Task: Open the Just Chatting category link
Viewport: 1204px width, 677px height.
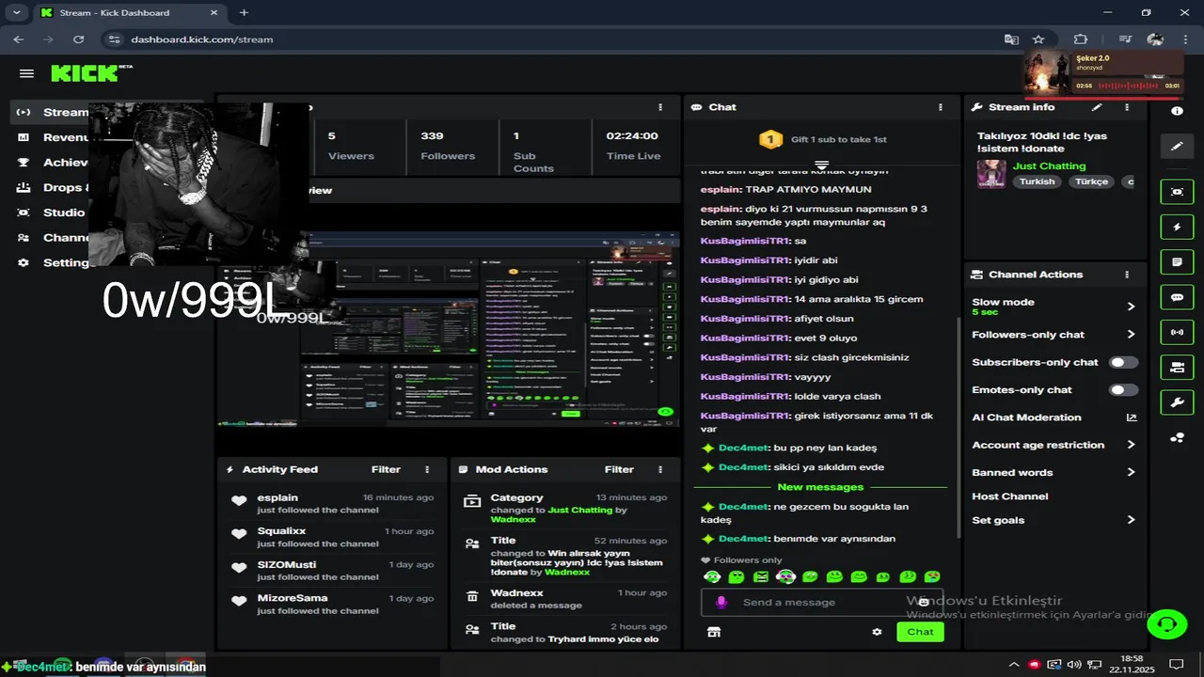Action: [1049, 166]
